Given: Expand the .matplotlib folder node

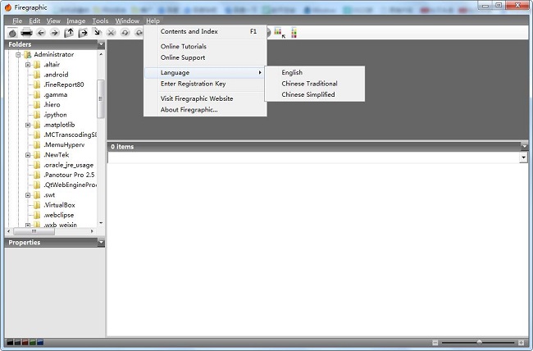Looking at the screenshot, I should pyautogui.click(x=28, y=125).
